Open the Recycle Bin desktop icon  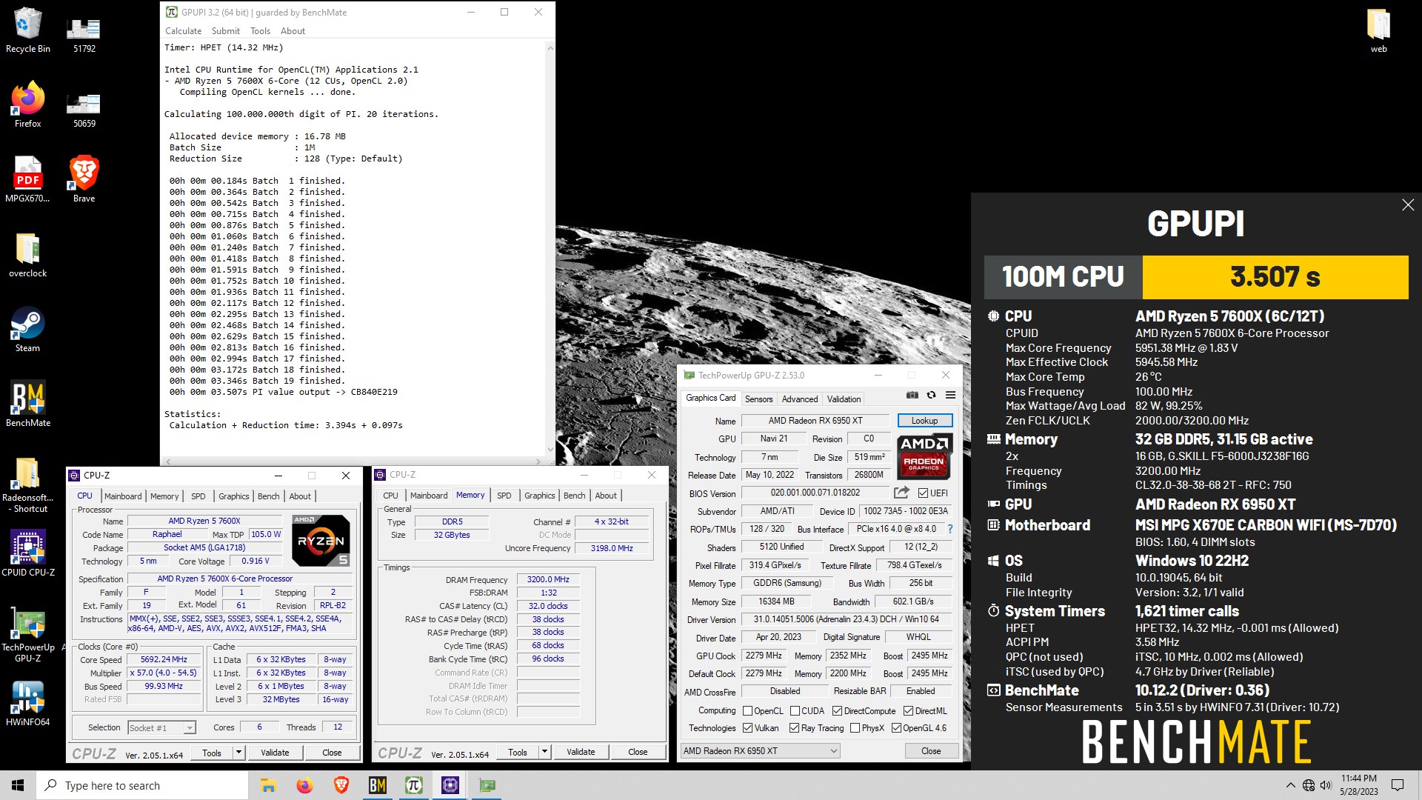(27, 31)
